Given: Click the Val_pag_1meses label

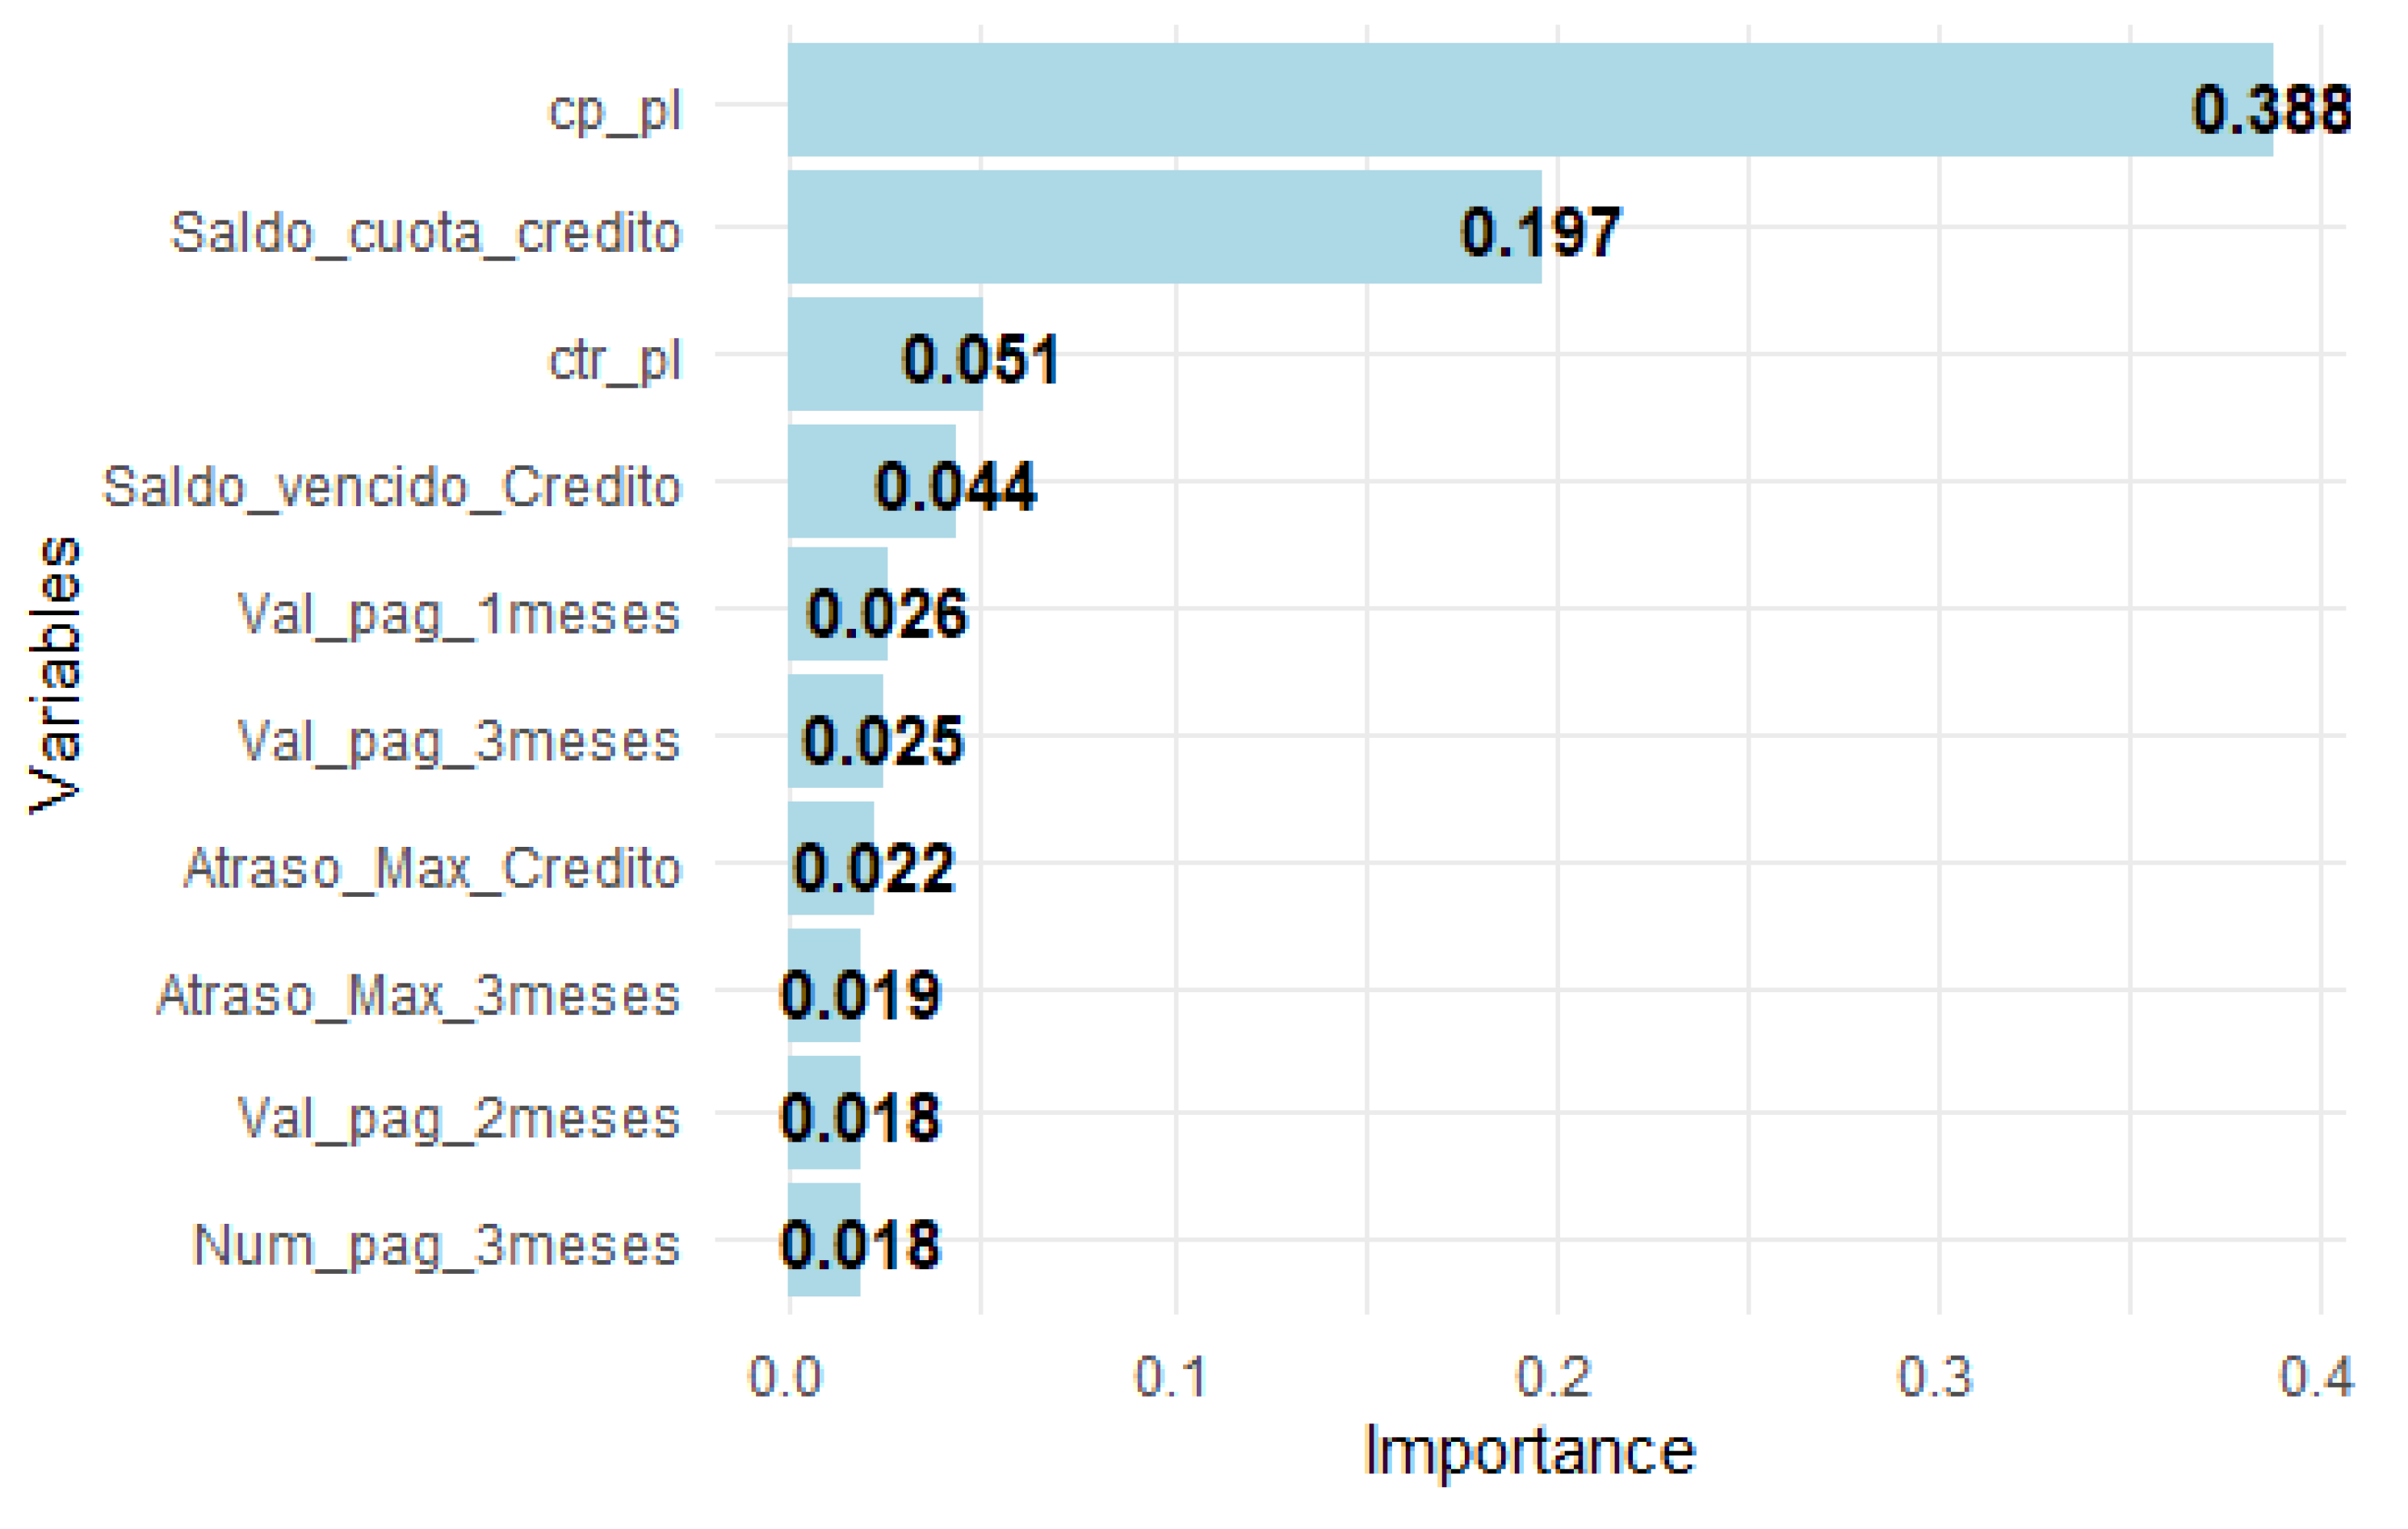Looking at the screenshot, I should point(459,614).
